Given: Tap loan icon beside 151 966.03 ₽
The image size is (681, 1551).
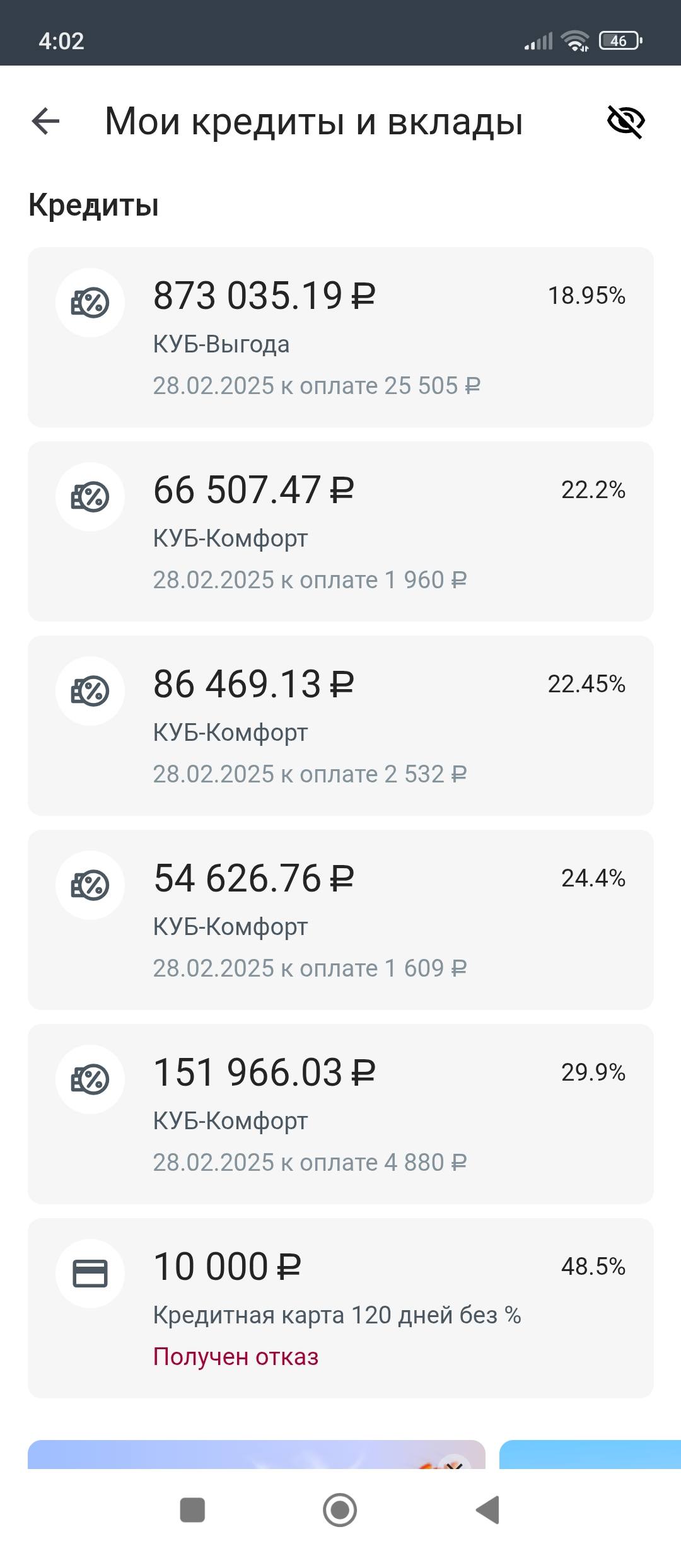Looking at the screenshot, I should [90, 1079].
